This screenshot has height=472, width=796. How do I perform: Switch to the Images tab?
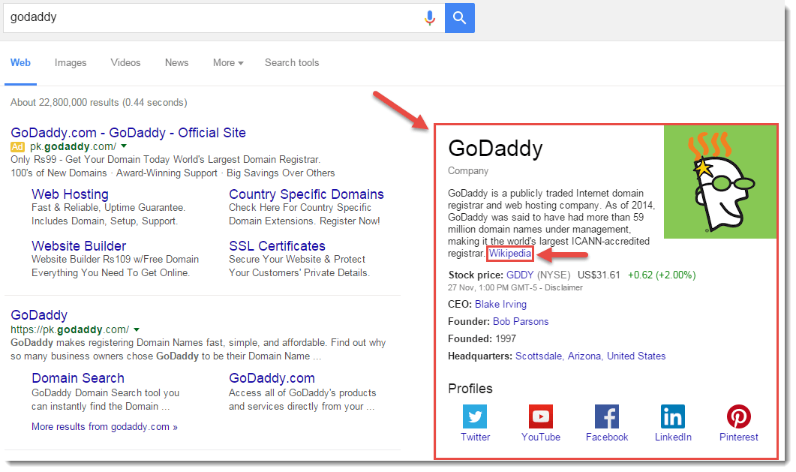(71, 62)
